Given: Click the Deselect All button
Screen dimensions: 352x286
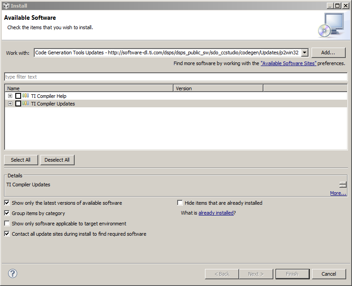Looking at the screenshot, I should point(57,160).
